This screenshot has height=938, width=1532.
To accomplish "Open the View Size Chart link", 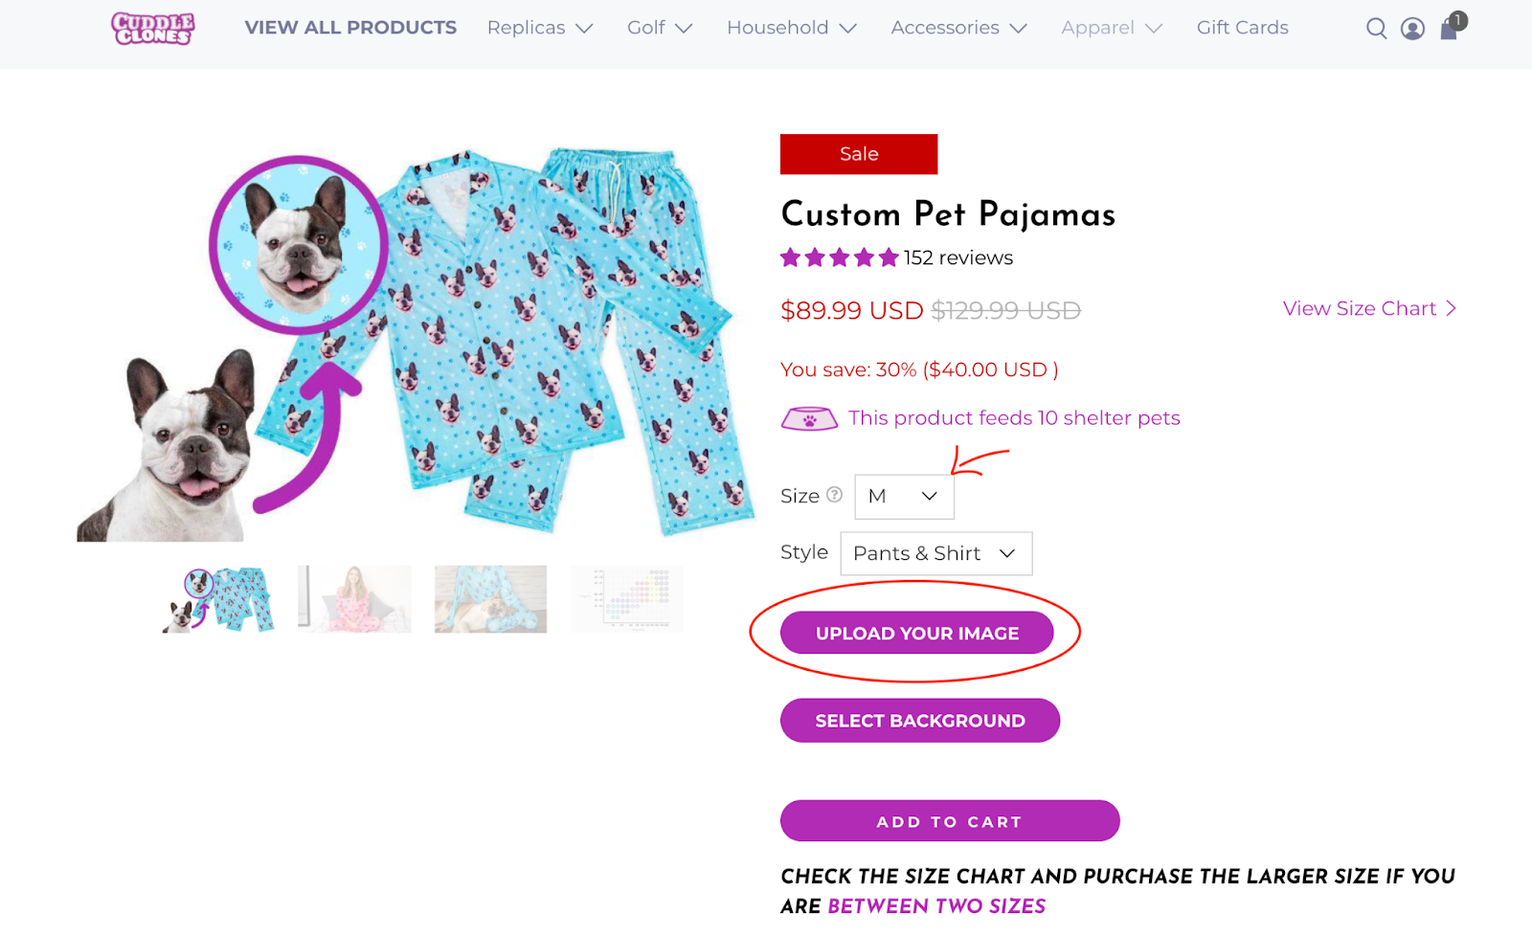I will [x=1368, y=308].
